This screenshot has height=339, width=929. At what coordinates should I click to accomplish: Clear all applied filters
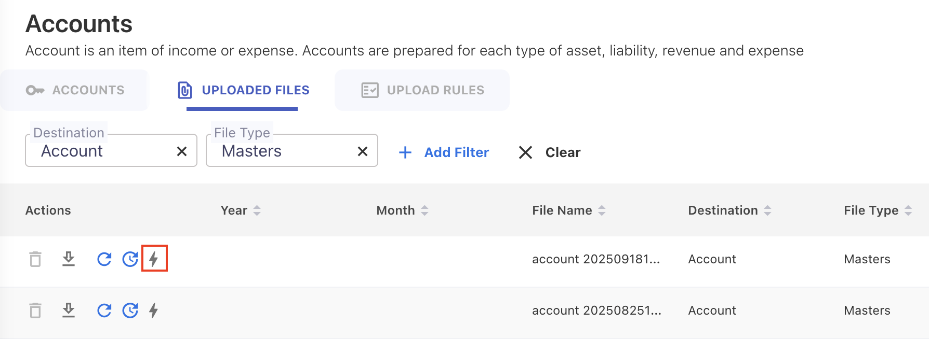[550, 152]
